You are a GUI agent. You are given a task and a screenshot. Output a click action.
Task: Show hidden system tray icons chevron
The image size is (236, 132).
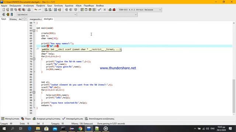click(195, 129)
